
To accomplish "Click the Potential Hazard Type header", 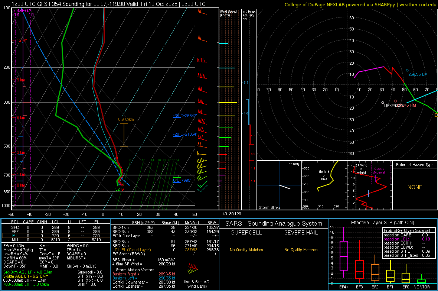I will [x=415, y=165].
